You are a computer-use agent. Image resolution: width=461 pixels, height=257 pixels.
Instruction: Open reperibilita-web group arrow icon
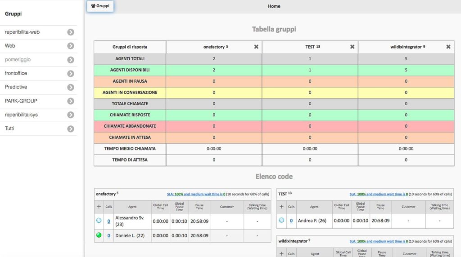click(x=71, y=32)
